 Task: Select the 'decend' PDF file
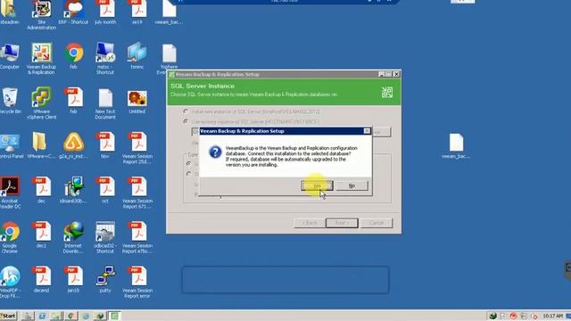42,280
